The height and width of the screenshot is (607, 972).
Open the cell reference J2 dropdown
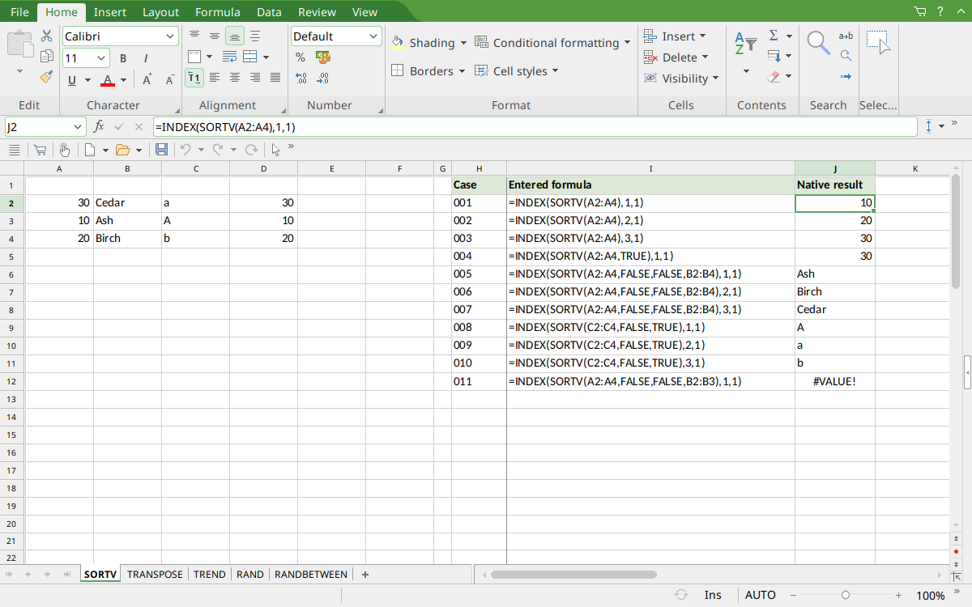coord(79,127)
